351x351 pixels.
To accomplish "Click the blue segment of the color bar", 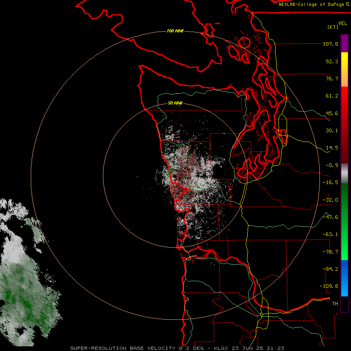I will (x=344, y=278).
